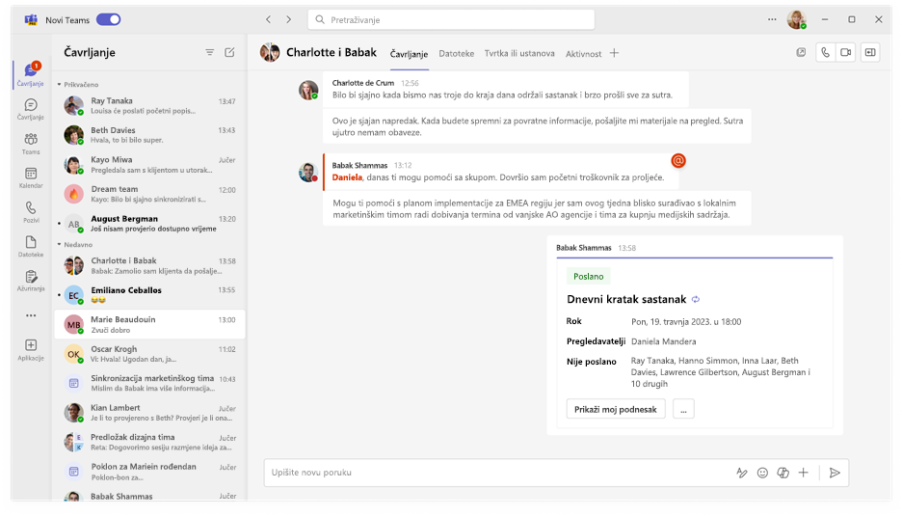
Task: Show more apps via rail ellipsis
Action: click(x=31, y=315)
